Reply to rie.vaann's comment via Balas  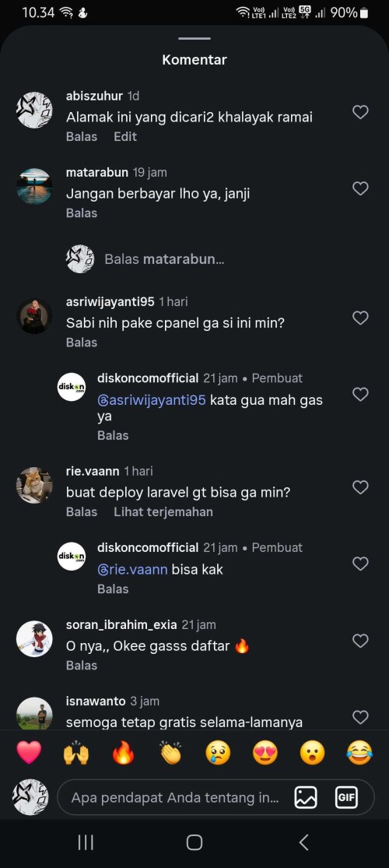tap(82, 512)
